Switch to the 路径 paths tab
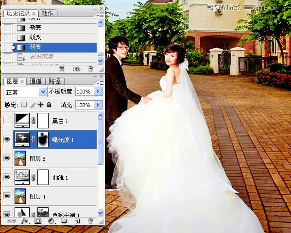The width and height of the screenshot is (291, 233). (x=54, y=81)
